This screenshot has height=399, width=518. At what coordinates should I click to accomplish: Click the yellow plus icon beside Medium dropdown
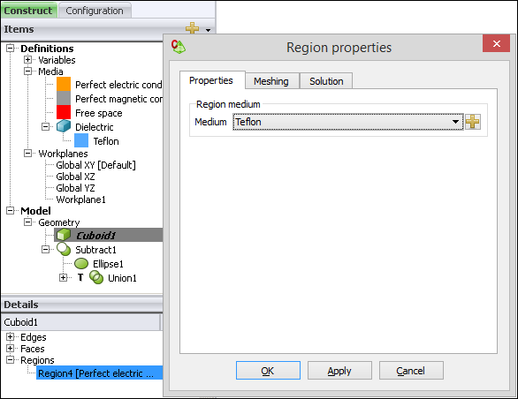click(472, 122)
